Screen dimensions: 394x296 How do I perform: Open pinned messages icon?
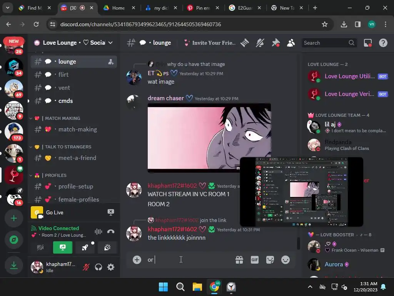[x=275, y=43]
